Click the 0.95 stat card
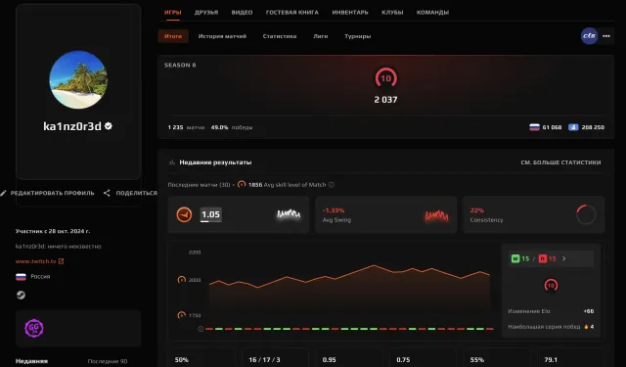 [x=349, y=358]
